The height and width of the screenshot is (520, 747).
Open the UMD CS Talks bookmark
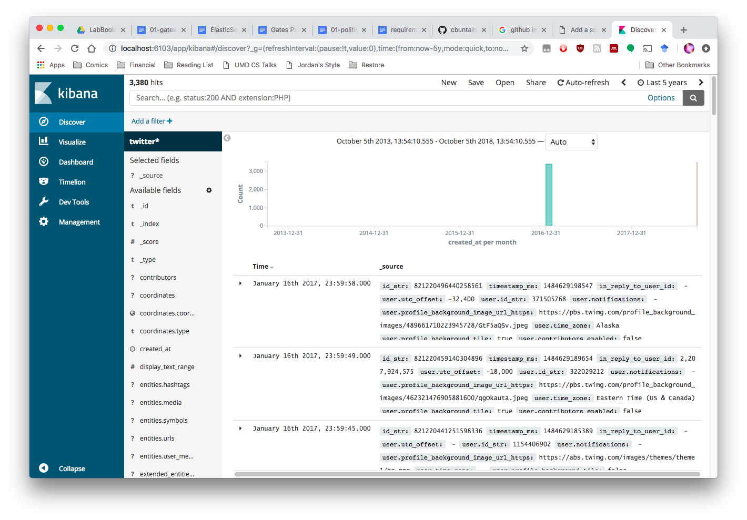coord(250,65)
